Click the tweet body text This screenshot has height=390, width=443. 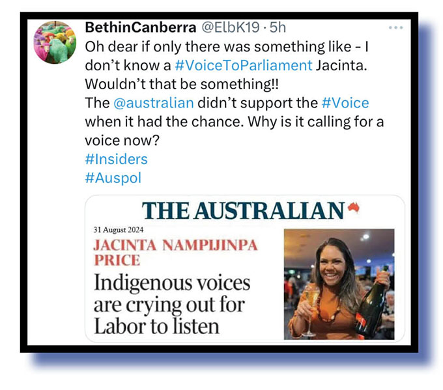pyautogui.click(x=235, y=94)
